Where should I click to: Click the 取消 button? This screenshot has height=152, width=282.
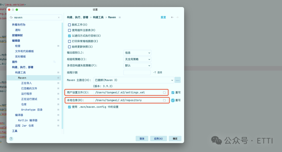click(142, 138)
